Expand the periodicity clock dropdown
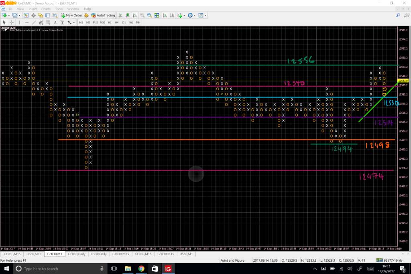Screen dimensions: 411x274 (x=195, y=15)
